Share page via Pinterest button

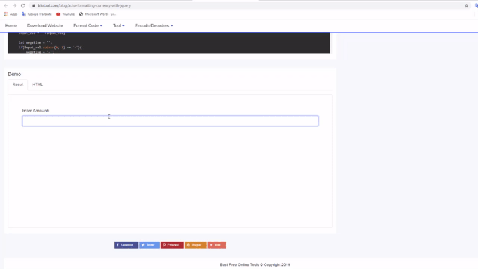(172, 245)
